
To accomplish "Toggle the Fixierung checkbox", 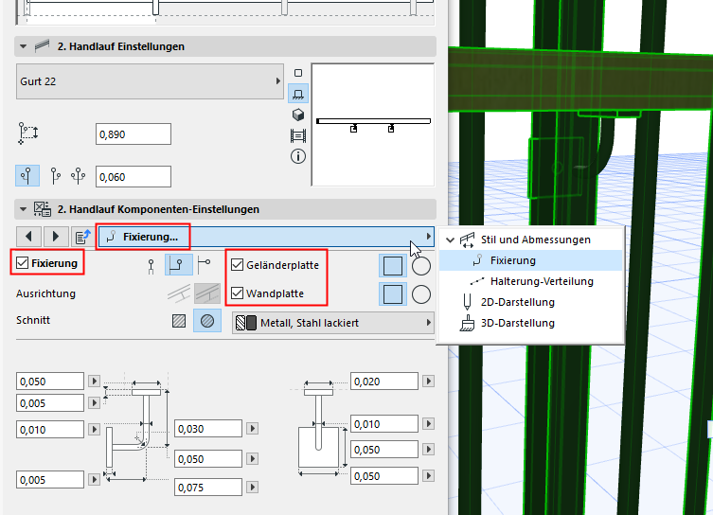I will (23, 263).
